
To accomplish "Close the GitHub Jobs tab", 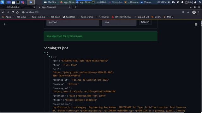I will (34, 7).
